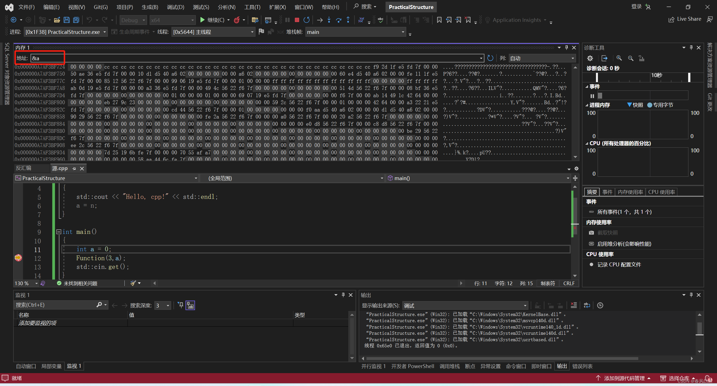
Task: Click Zoom In icon in diagnostic tools
Action: (619, 58)
